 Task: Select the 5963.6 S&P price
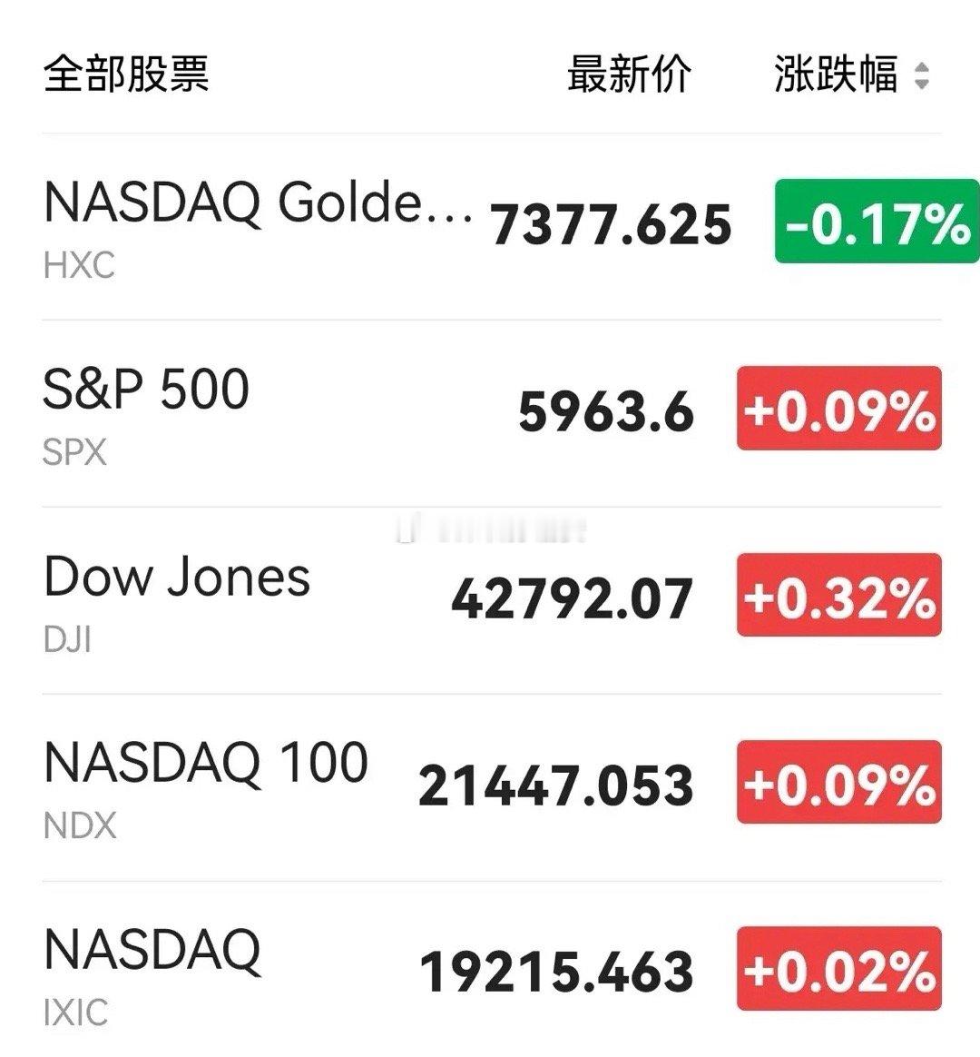point(606,411)
